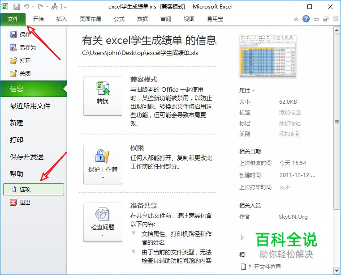Screen dimensions: 341x275
Task: Minimize the workbook window via ribbon icon
Action: [x=316, y=19]
